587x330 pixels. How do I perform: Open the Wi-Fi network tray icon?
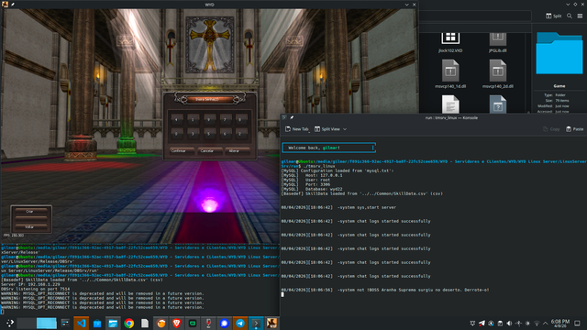click(537, 324)
